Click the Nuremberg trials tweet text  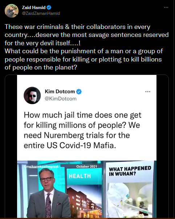tap(83, 130)
